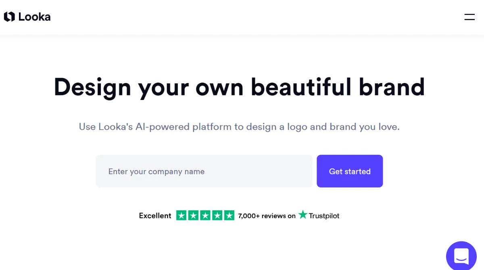Select the fourth green rating star
This screenshot has height=270, width=484.
click(217, 216)
